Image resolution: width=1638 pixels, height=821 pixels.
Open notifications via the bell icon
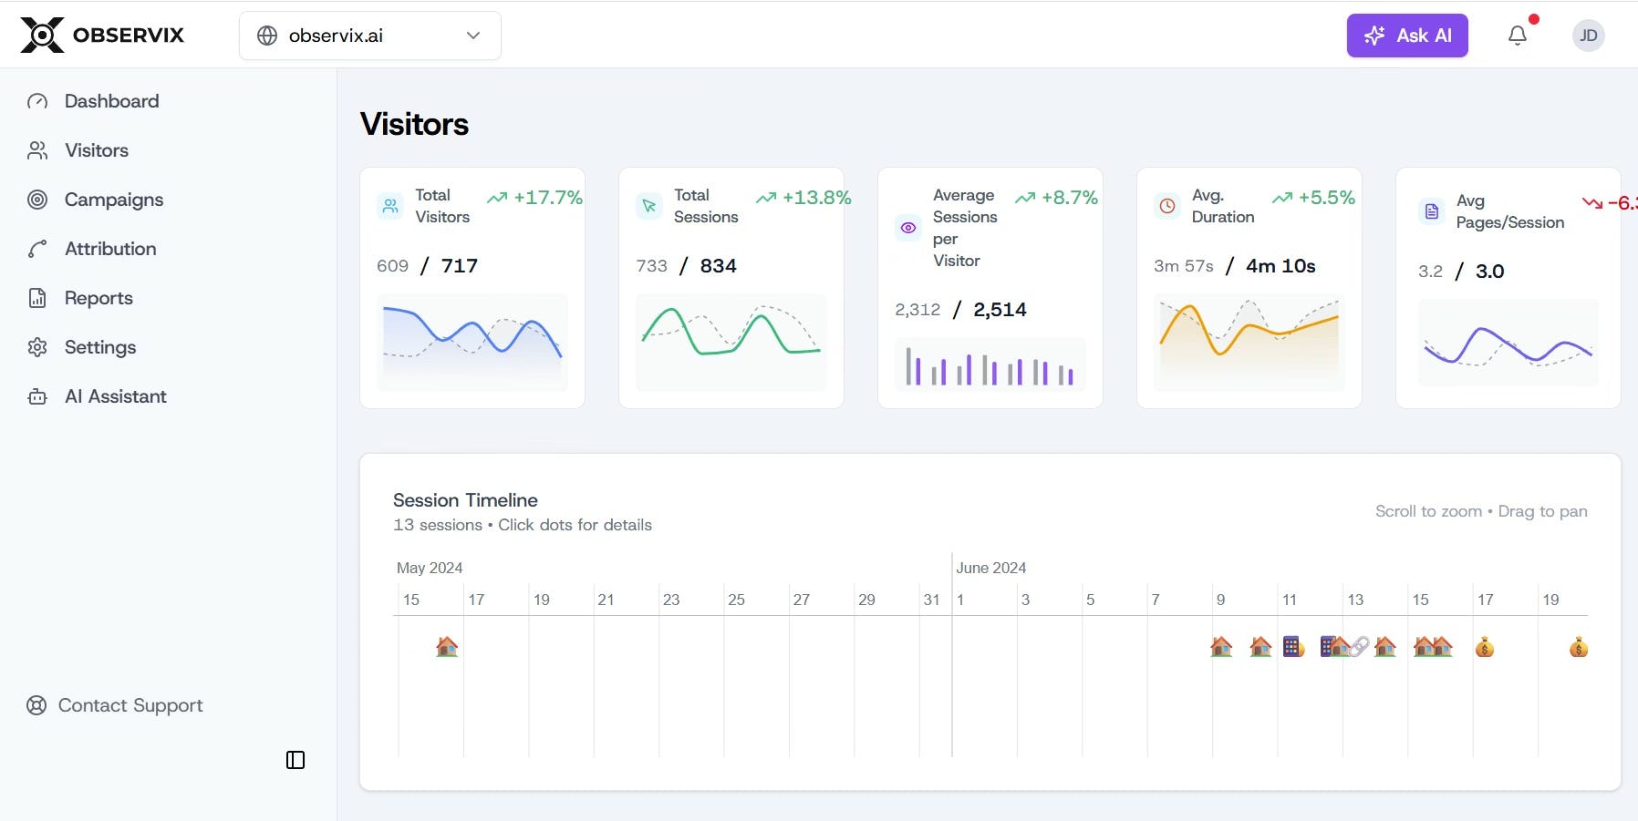coord(1517,36)
